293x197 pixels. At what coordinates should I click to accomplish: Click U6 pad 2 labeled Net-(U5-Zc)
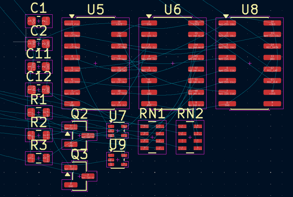tap(149, 35)
